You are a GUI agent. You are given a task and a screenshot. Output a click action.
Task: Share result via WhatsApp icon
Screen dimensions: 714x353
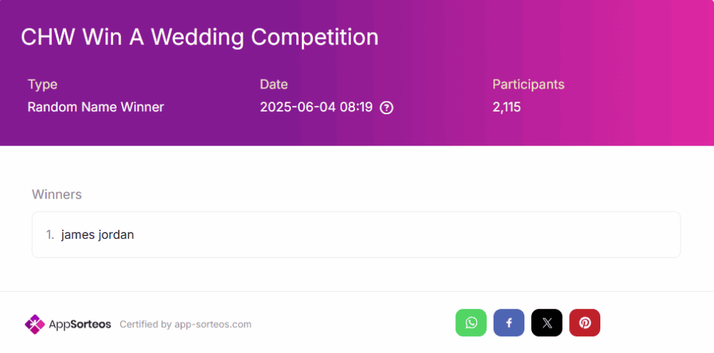click(471, 323)
